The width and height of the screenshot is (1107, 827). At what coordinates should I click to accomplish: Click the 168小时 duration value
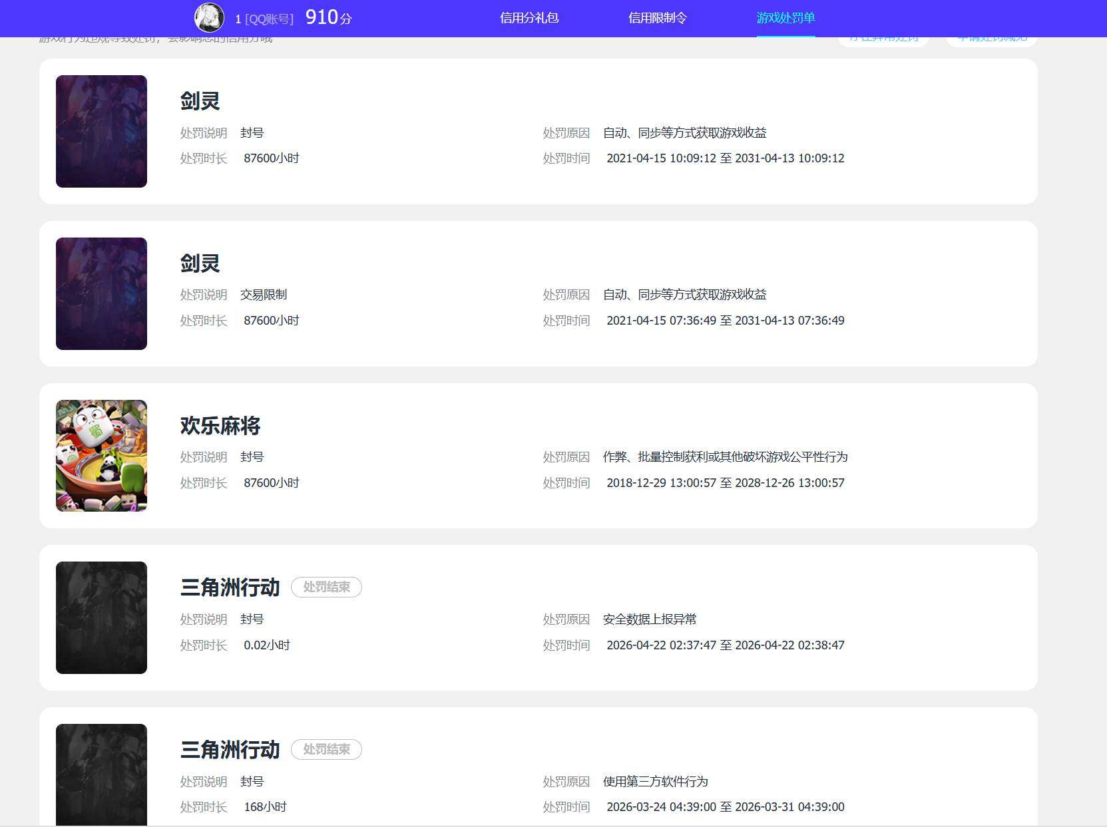tap(265, 807)
